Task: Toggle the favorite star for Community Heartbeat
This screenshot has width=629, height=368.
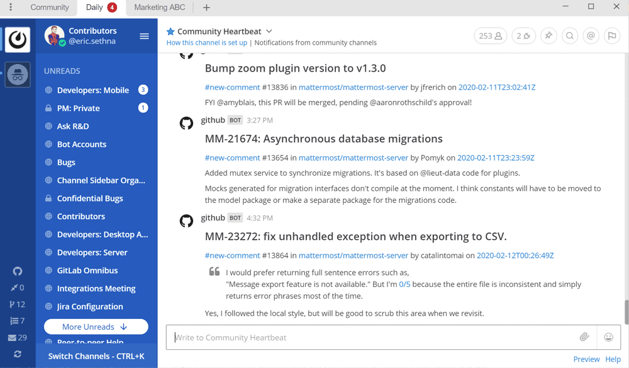Action: 170,31
